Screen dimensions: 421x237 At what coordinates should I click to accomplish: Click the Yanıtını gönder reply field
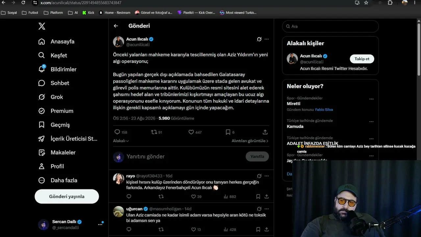pos(184,156)
